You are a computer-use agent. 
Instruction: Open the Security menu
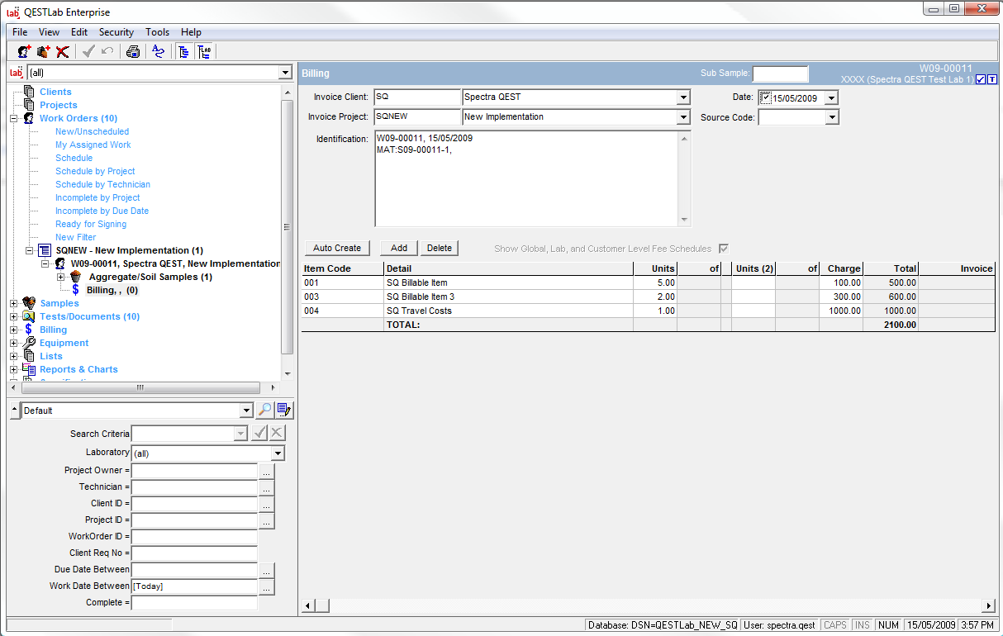click(x=116, y=32)
